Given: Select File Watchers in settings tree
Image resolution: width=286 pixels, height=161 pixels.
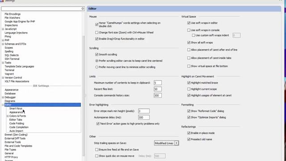Looking at the screenshot, I should click(12, 18).
